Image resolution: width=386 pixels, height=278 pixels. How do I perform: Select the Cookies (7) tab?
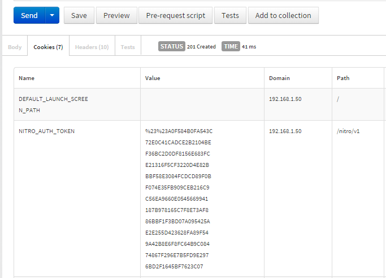click(48, 47)
